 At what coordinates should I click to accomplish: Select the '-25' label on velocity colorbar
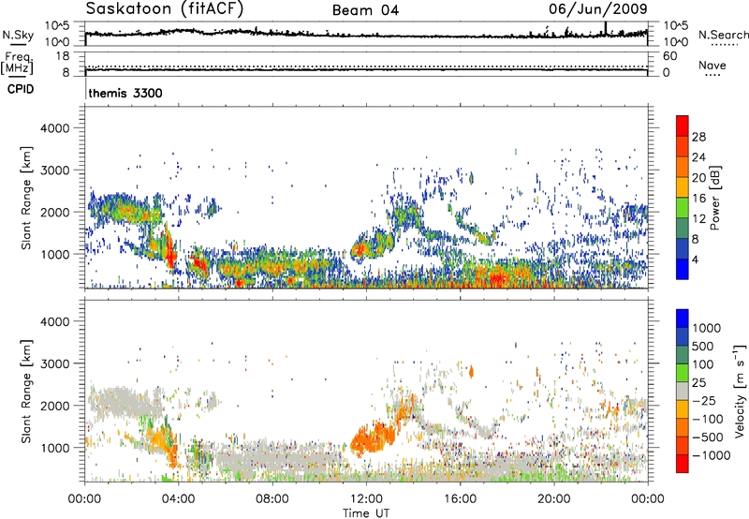click(x=706, y=401)
